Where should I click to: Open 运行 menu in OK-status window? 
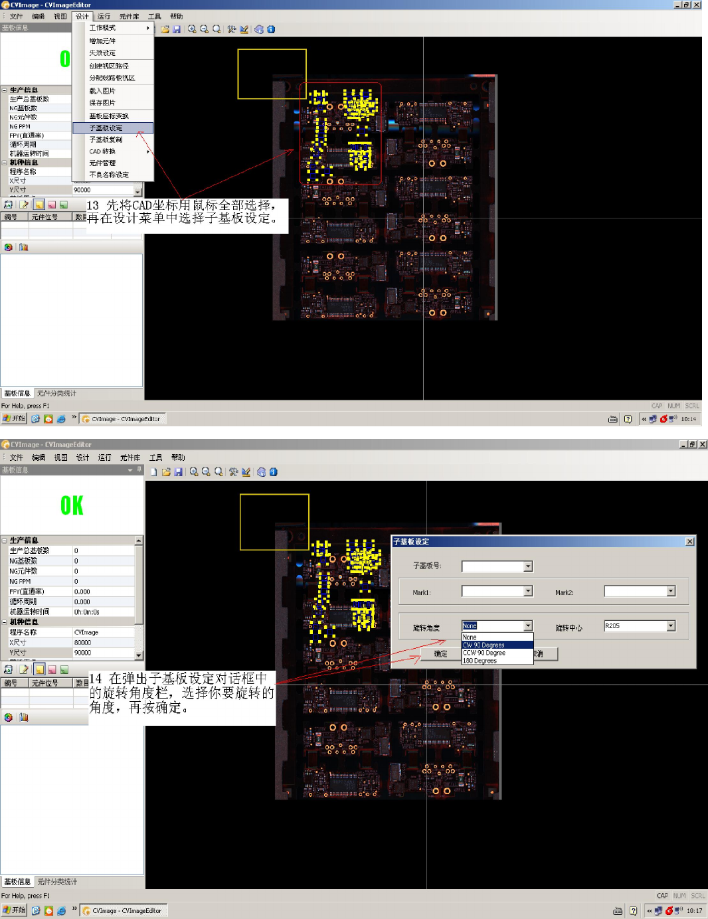(105, 458)
